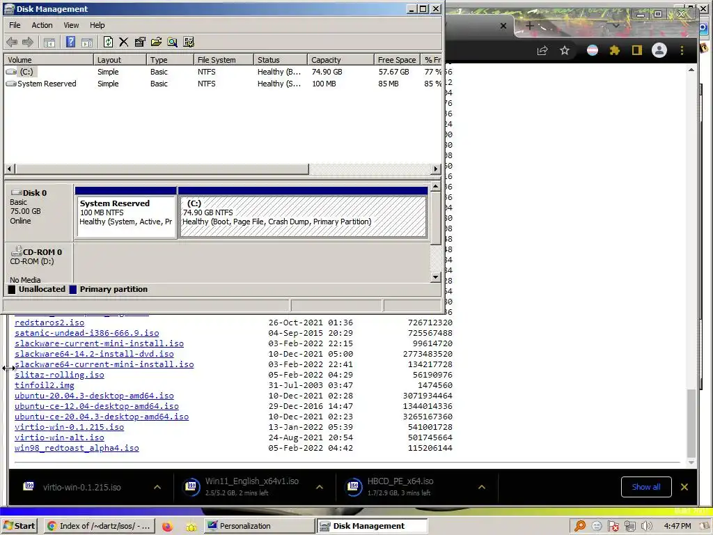
Task: Expand options for Win11_English_x64v1.iso download
Action: [x=320, y=487]
